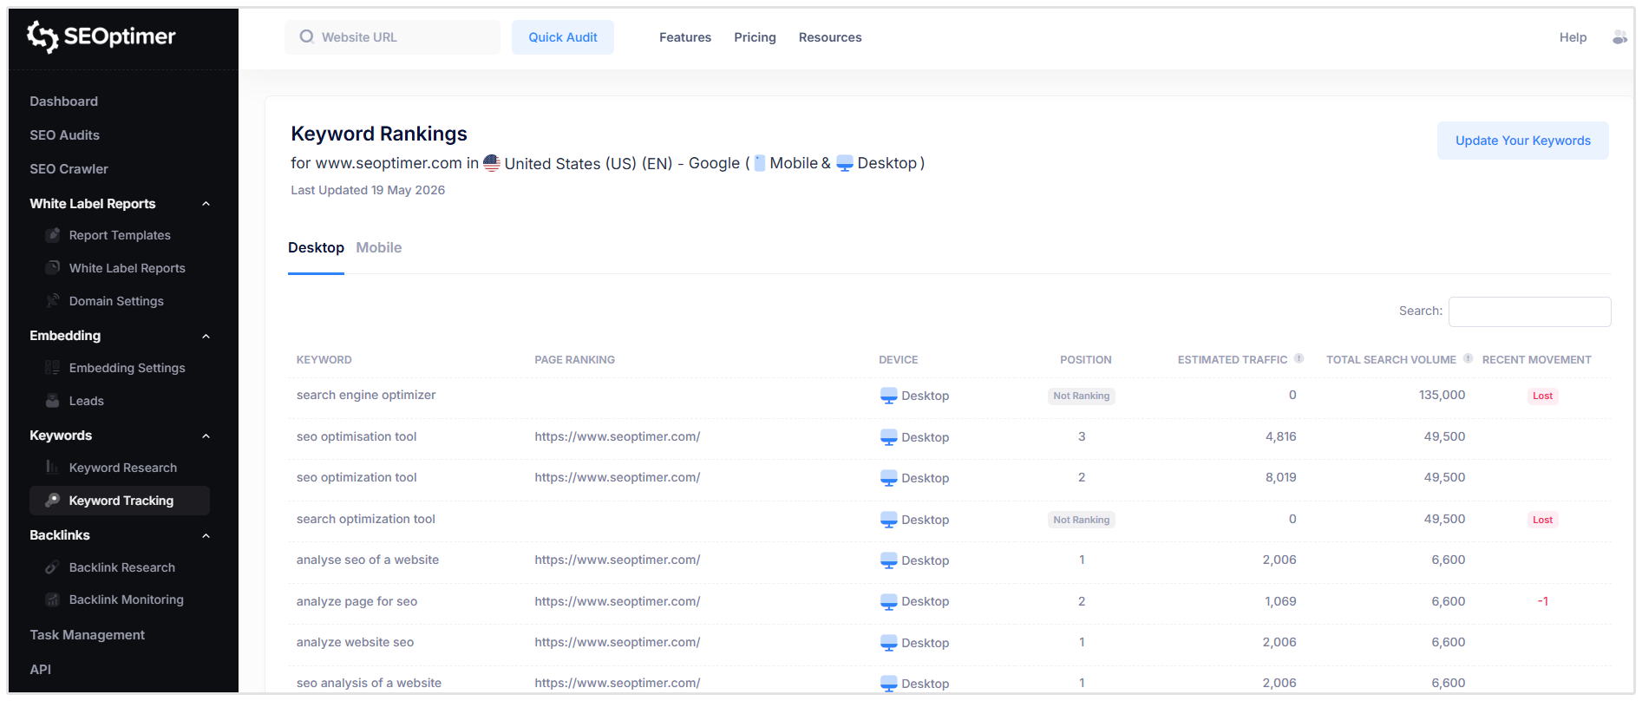This screenshot has width=1642, height=701.
Task: Click the Domain Settings icon
Action: 53,301
